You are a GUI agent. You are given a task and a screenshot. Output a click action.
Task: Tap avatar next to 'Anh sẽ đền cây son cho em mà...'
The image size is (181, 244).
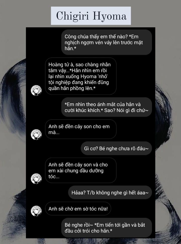coord(36,134)
